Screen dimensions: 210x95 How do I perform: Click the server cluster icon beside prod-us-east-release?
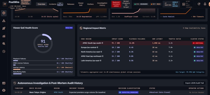(x=184, y=4)
